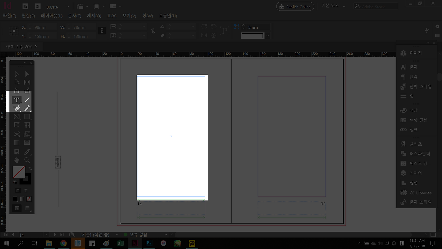This screenshot has height=249, width=442.
Task: Toggle formatting affects text at toolbar bottom
Action: [26, 190]
